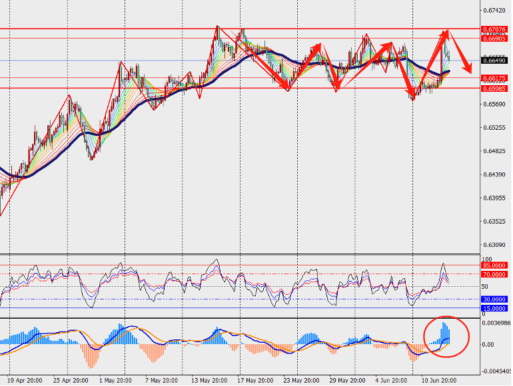The image size is (513, 386).
Task: Select the red 0.66905 price level label
Action: pyautogui.click(x=494, y=39)
